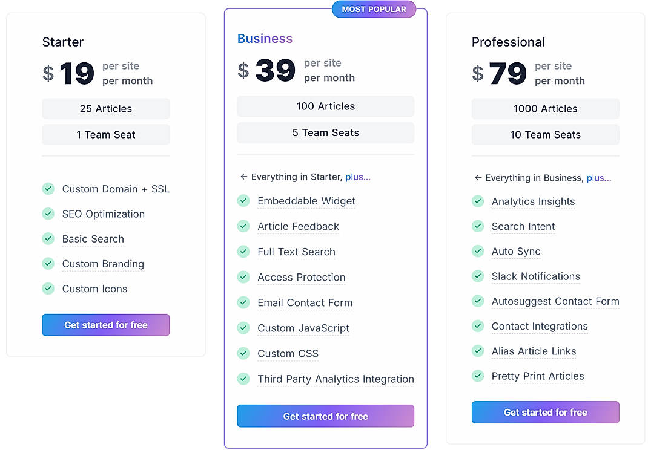Select the checkmark next to Pretty Print Articles
The width and height of the screenshot is (648, 450).
(478, 376)
